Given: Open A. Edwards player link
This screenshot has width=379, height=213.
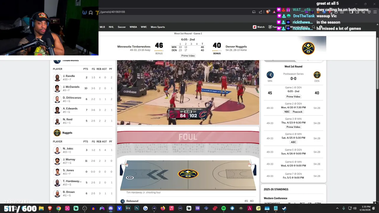Looking at the screenshot, I should [70, 109].
